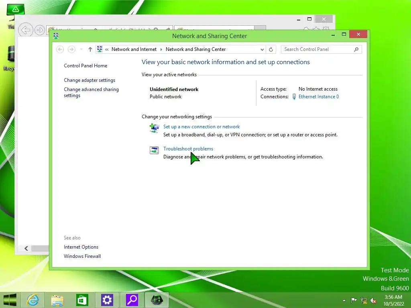Screen dimensions: 411x308
Task: Open Internet Explorer from the taskbar
Action: pyautogui.click(x=33, y=300)
